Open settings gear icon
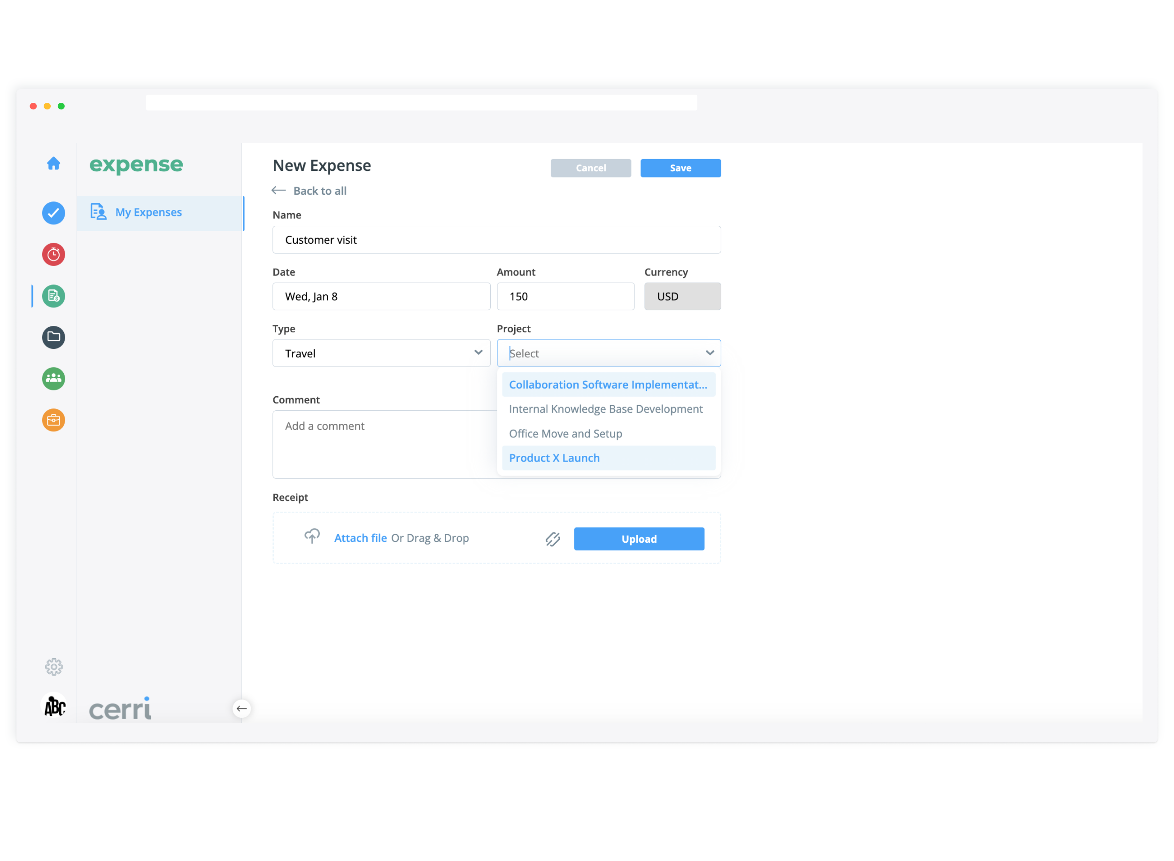This screenshot has height=861, width=1174. pos(54,667)
